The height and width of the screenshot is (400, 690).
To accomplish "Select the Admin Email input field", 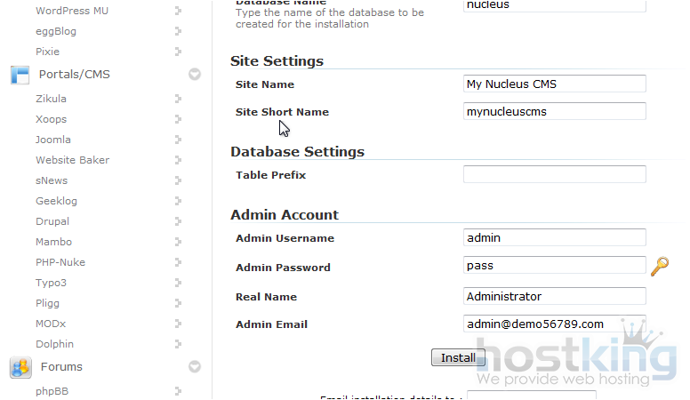I will coord(554,324).
